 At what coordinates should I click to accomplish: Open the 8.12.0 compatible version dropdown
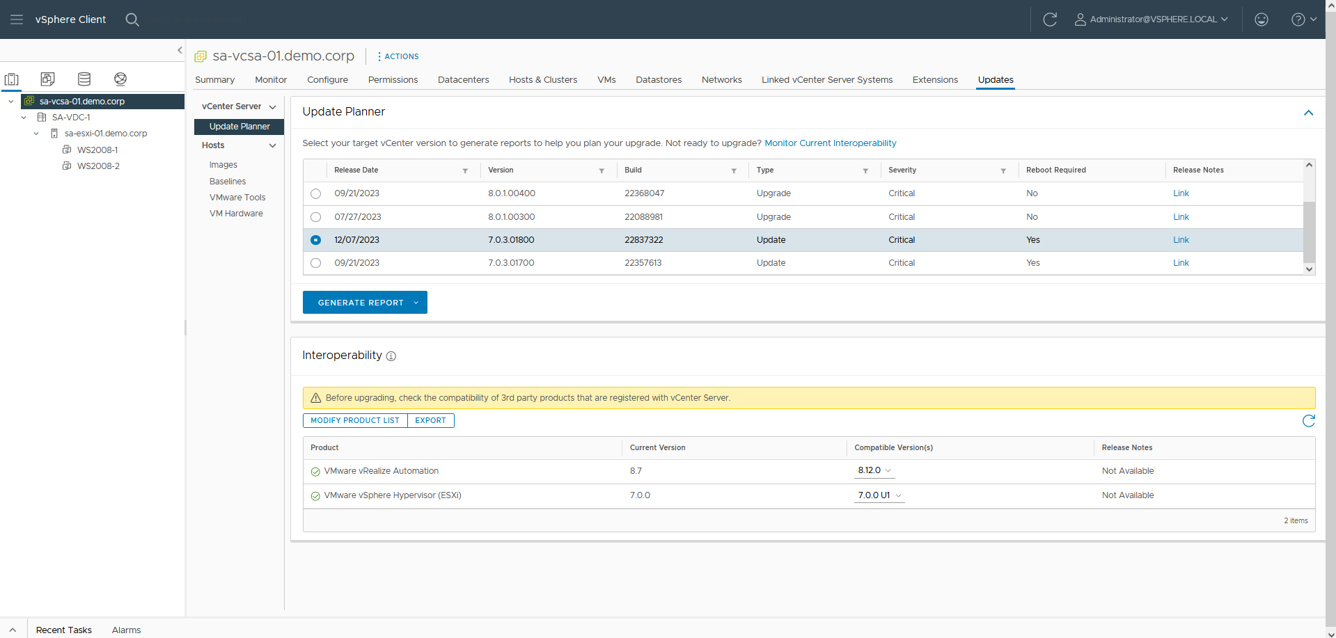[x=874, y=471]
